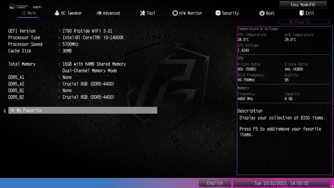Click the DDR5_A2 Crucial 8GB row
334x188 pixels.
pos(61,84)
